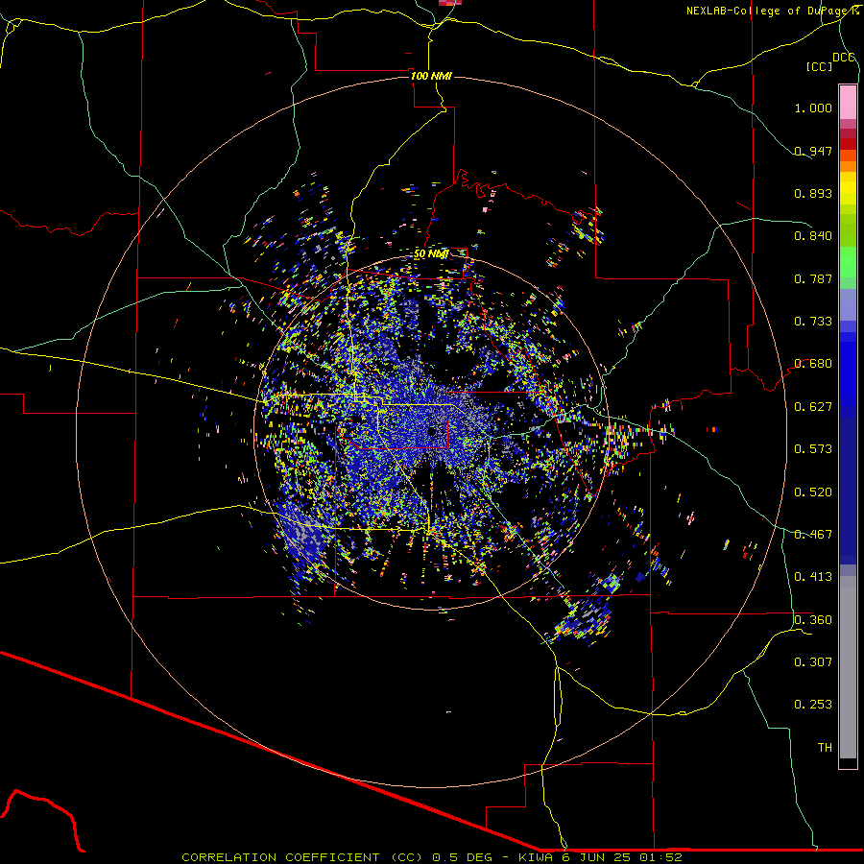Select the 0.307 scale value

click(x=813, y=662)
